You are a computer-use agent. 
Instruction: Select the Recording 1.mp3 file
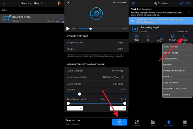pyautogui.click(x=161, y=29)
